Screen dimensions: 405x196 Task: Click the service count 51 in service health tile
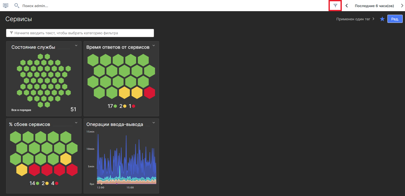73,109
